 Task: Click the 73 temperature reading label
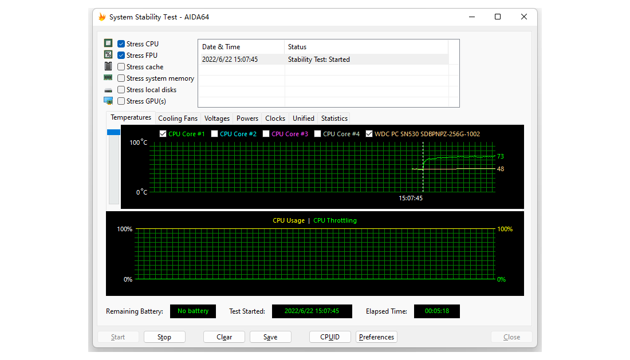click(x=500, y=156)
